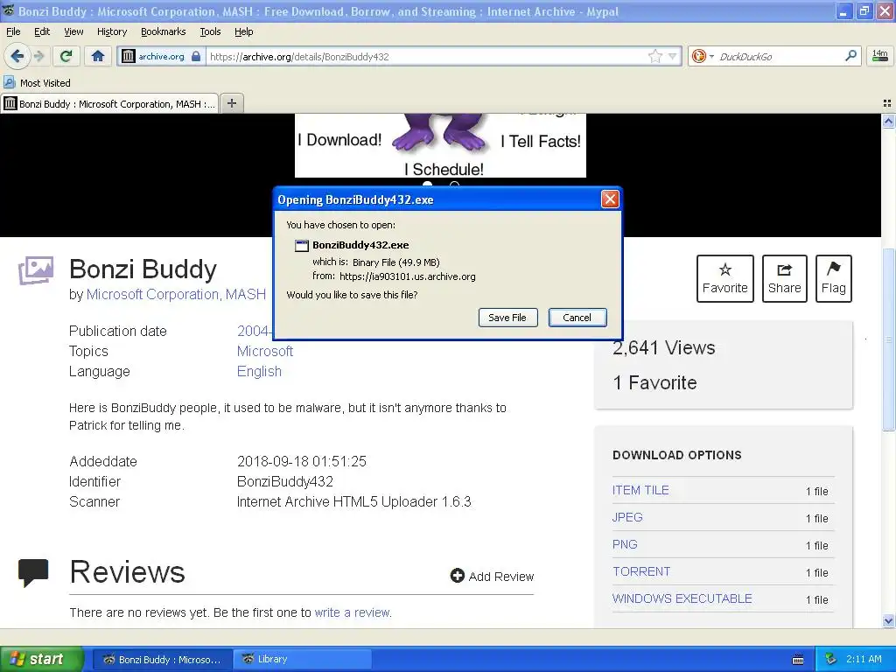Open the History menu

[111, 31]
